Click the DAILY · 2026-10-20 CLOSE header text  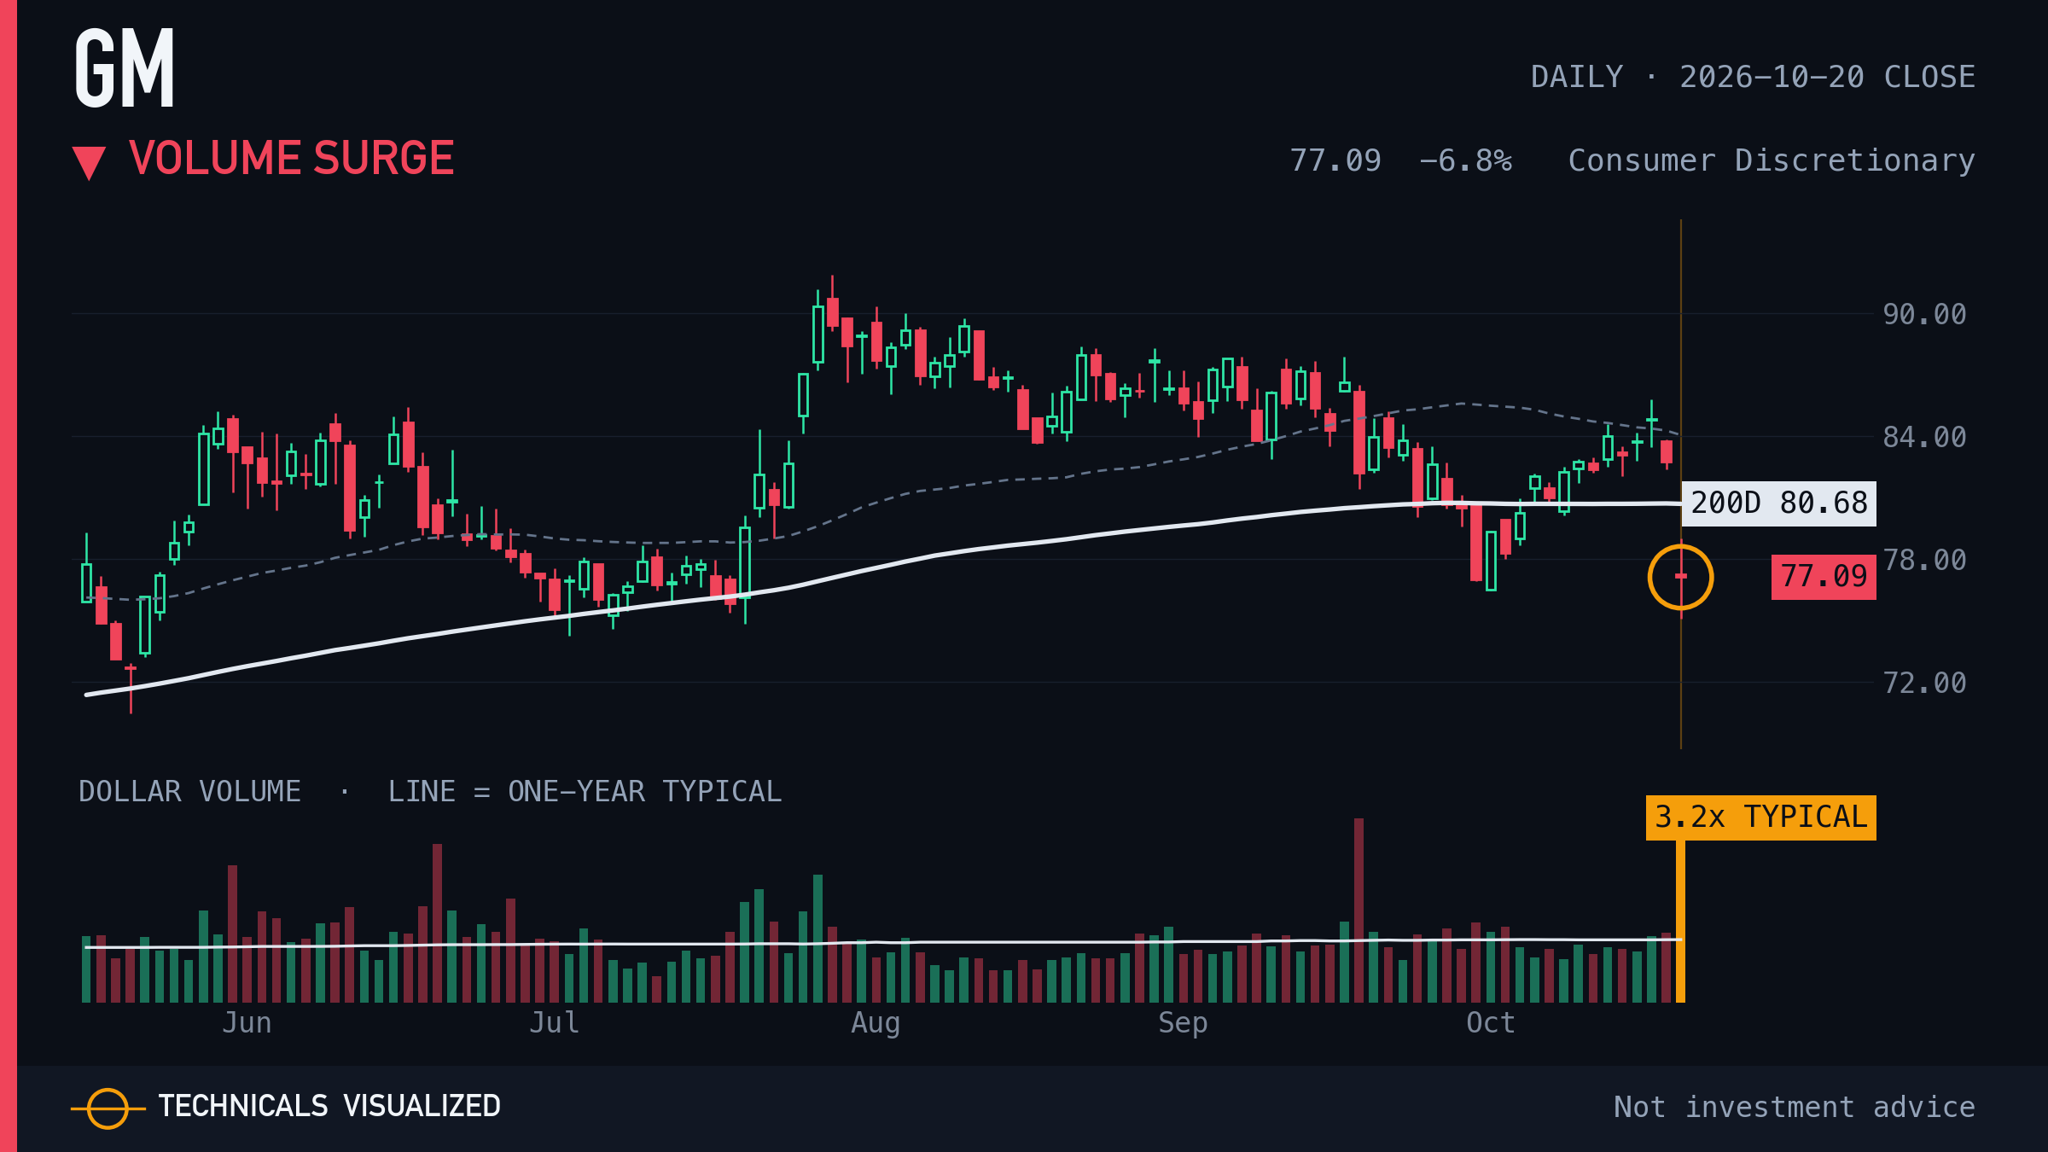1753,77
